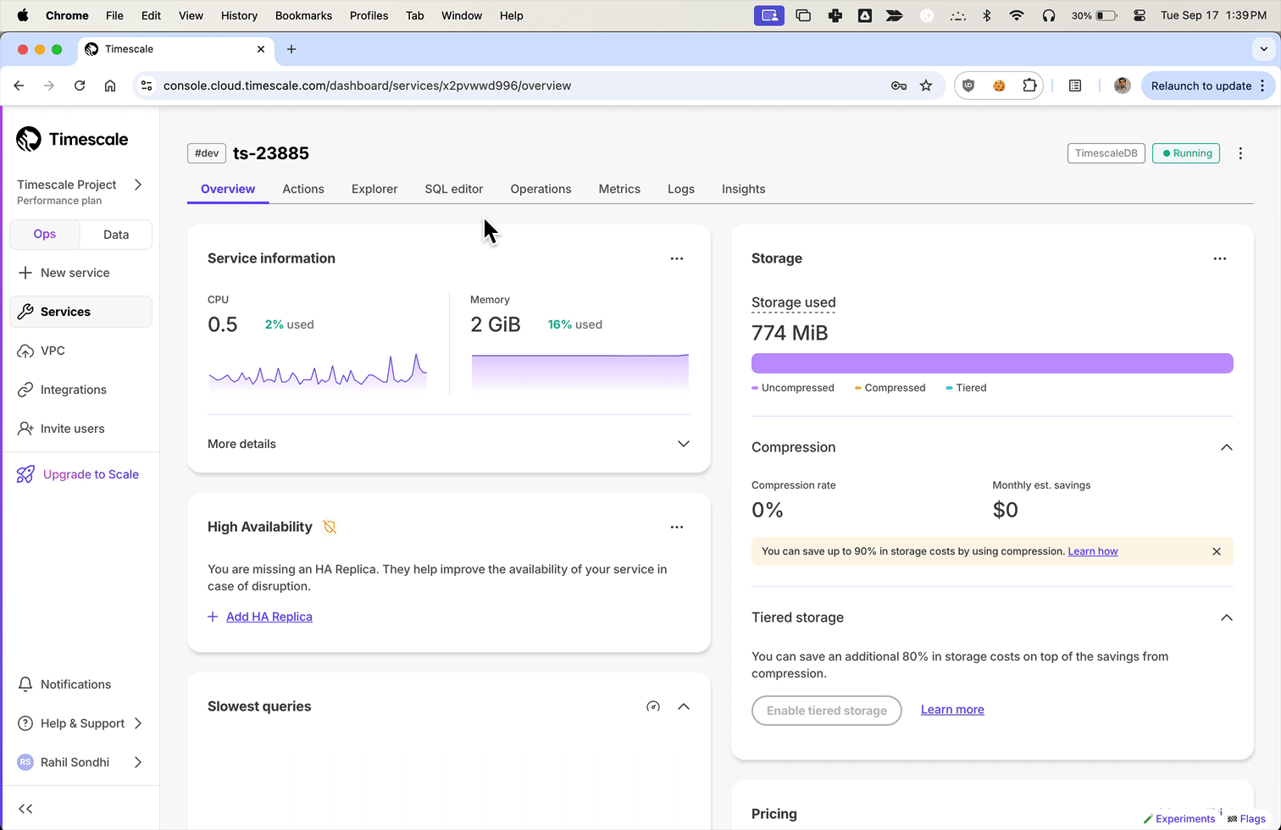1281x830 pixels.
Task: Open the Relaunch to update menu dots
Action: click(1262, 86)
